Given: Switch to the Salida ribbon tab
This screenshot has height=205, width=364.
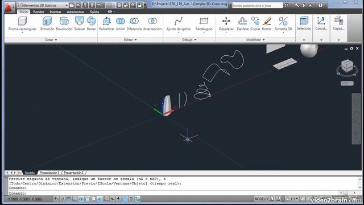Looking at the screenshot, I should coord(94,12).
